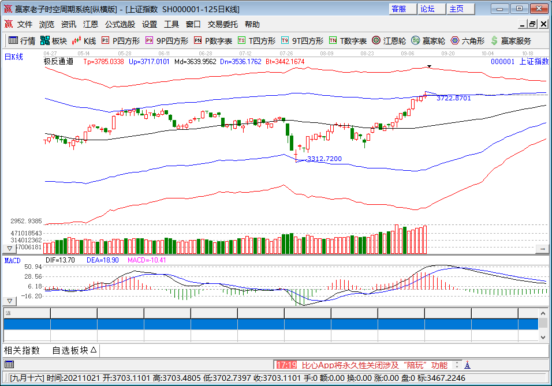Screen dimensions: 552x386
Task: Open the 帮助 menu
Action: [x=252, y=24]
